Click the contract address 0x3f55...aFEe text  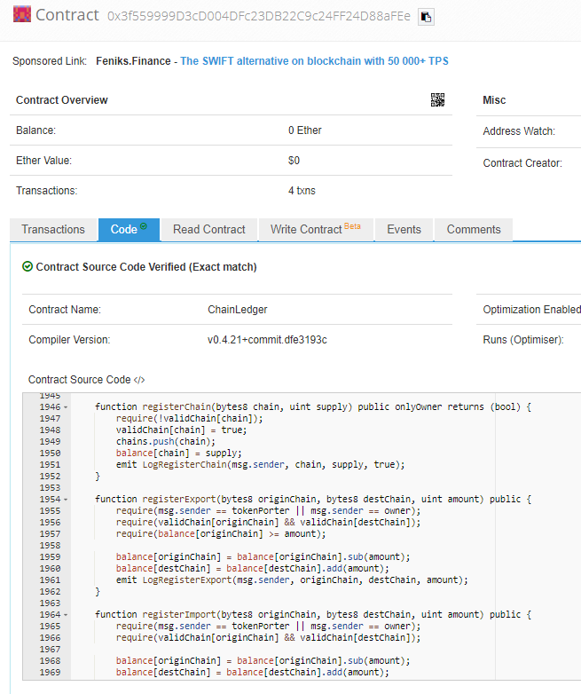(259, 16)
